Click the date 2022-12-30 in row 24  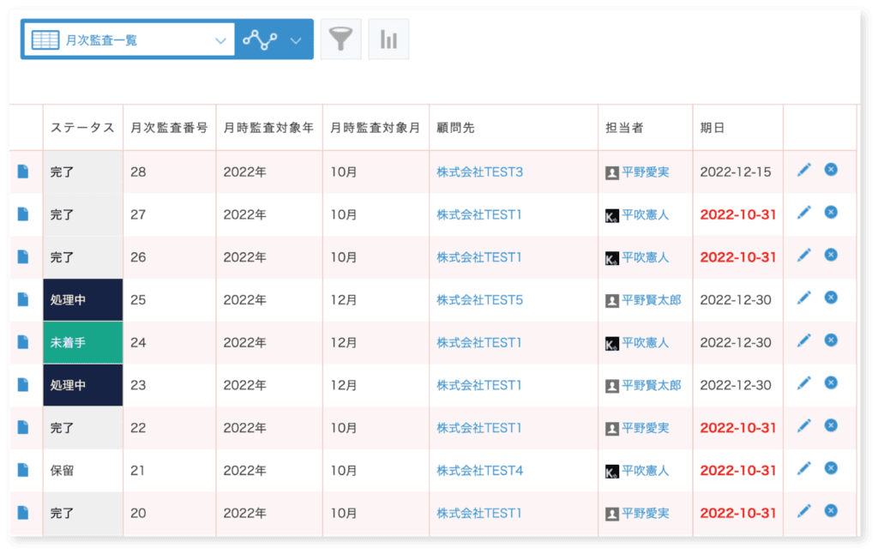click(x=736, y=342)
